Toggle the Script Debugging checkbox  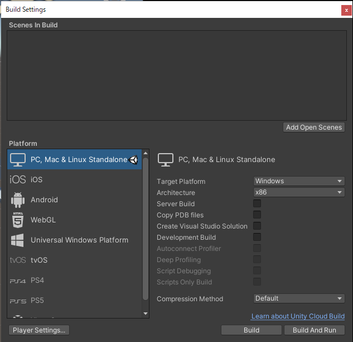(257, 270)
